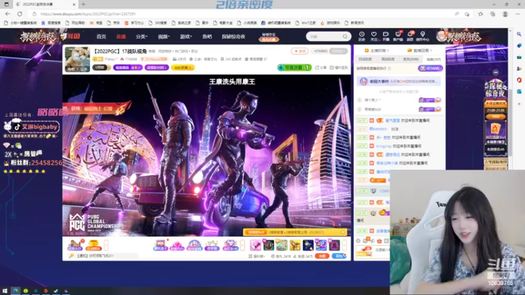
Task: Open the purple dome gift icon
Action: point(194,245)
